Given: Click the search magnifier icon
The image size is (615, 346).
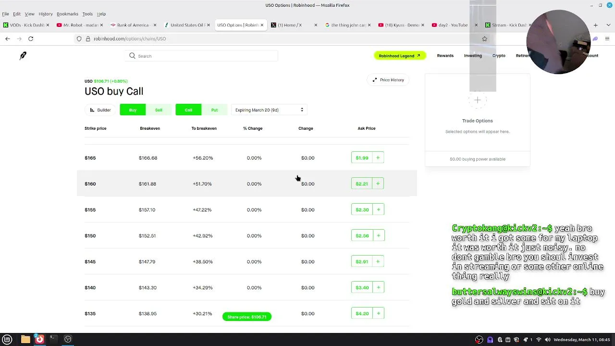Looking at the screenshot, I should (132, 56).
